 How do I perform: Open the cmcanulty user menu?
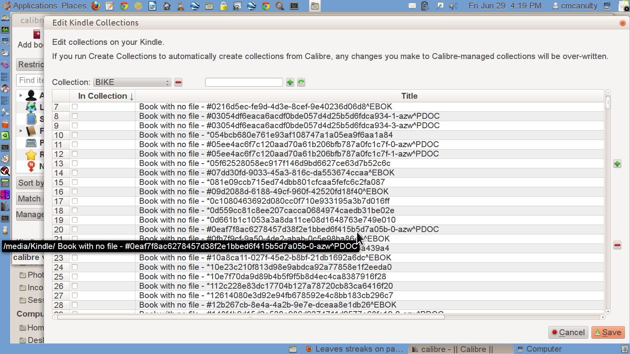[575, 6]
